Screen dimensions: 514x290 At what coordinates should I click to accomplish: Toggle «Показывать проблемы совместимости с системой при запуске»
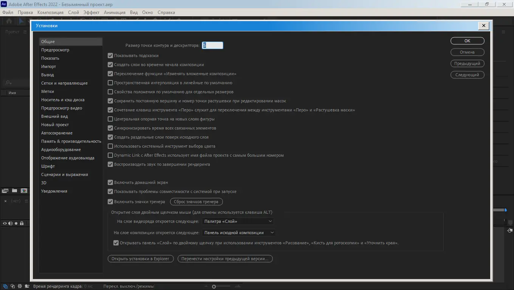110,191
